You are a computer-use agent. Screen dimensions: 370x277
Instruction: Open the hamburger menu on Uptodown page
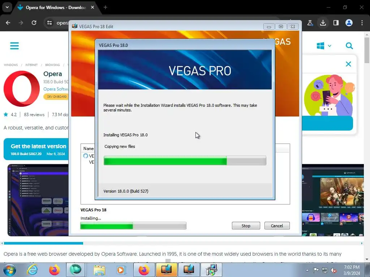[x=14, y=46]
